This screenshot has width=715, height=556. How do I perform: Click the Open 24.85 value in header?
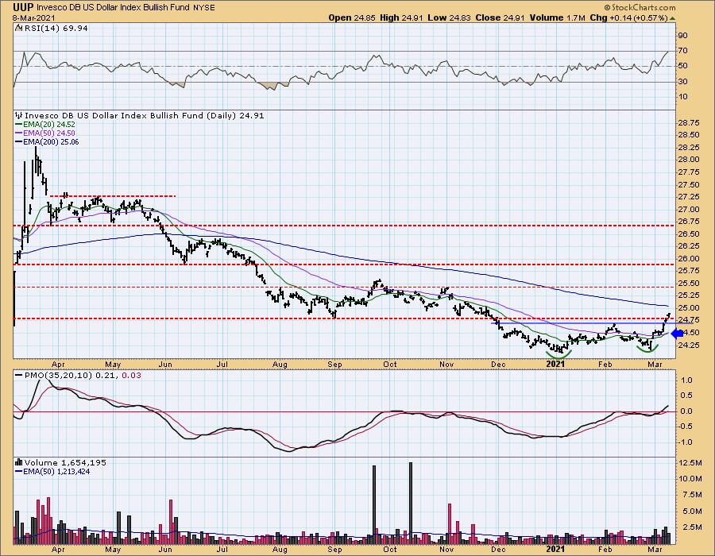click(353, 17)
